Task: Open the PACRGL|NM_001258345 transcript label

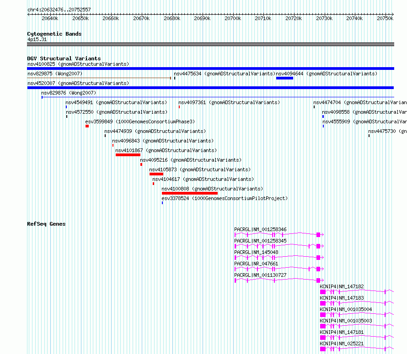Action: (x=260, y=241)
